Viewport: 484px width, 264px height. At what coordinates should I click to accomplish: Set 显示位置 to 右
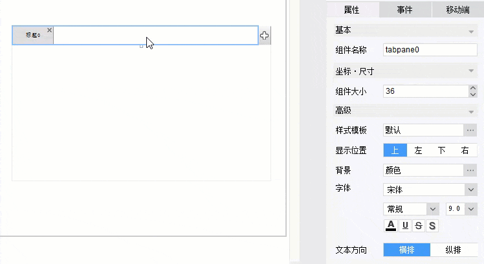465,150
